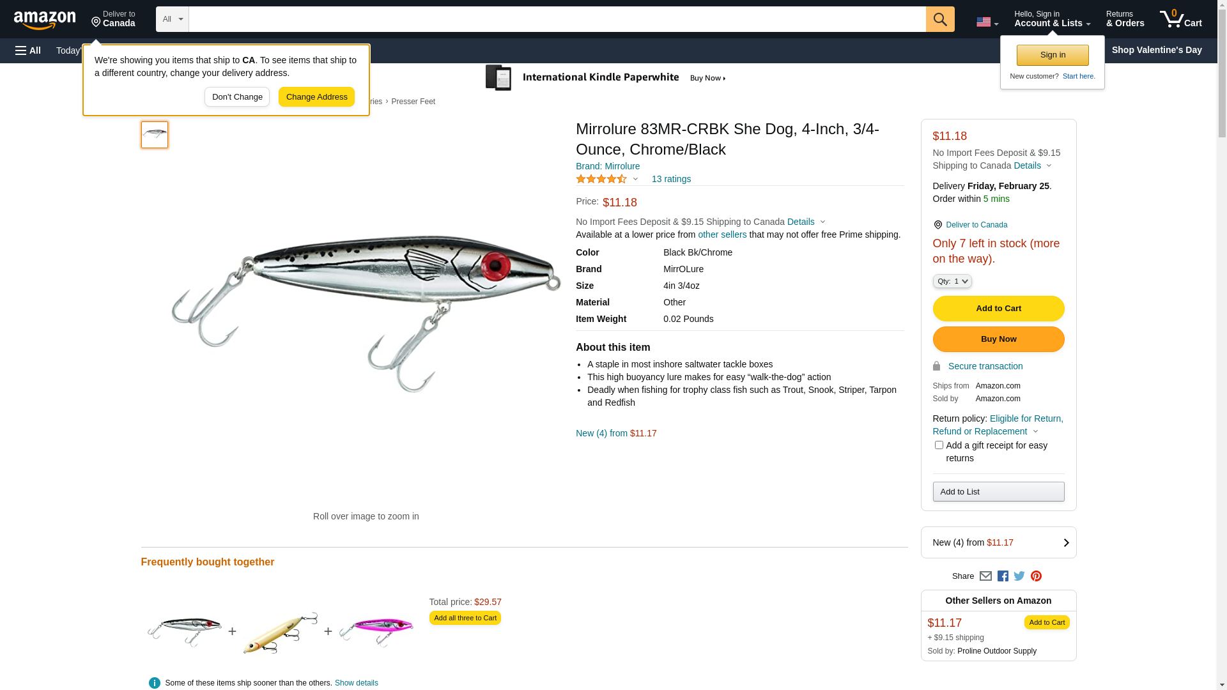Open the 13 ratings link

pos(671,180)
